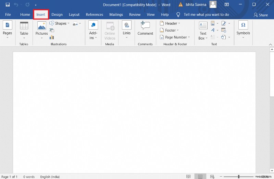Click the Online Videos button

pyautogui.click(x=110, y=31)
